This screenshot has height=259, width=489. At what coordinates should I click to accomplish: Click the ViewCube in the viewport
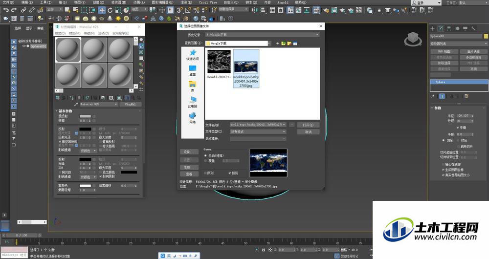(x=413, y=39)
